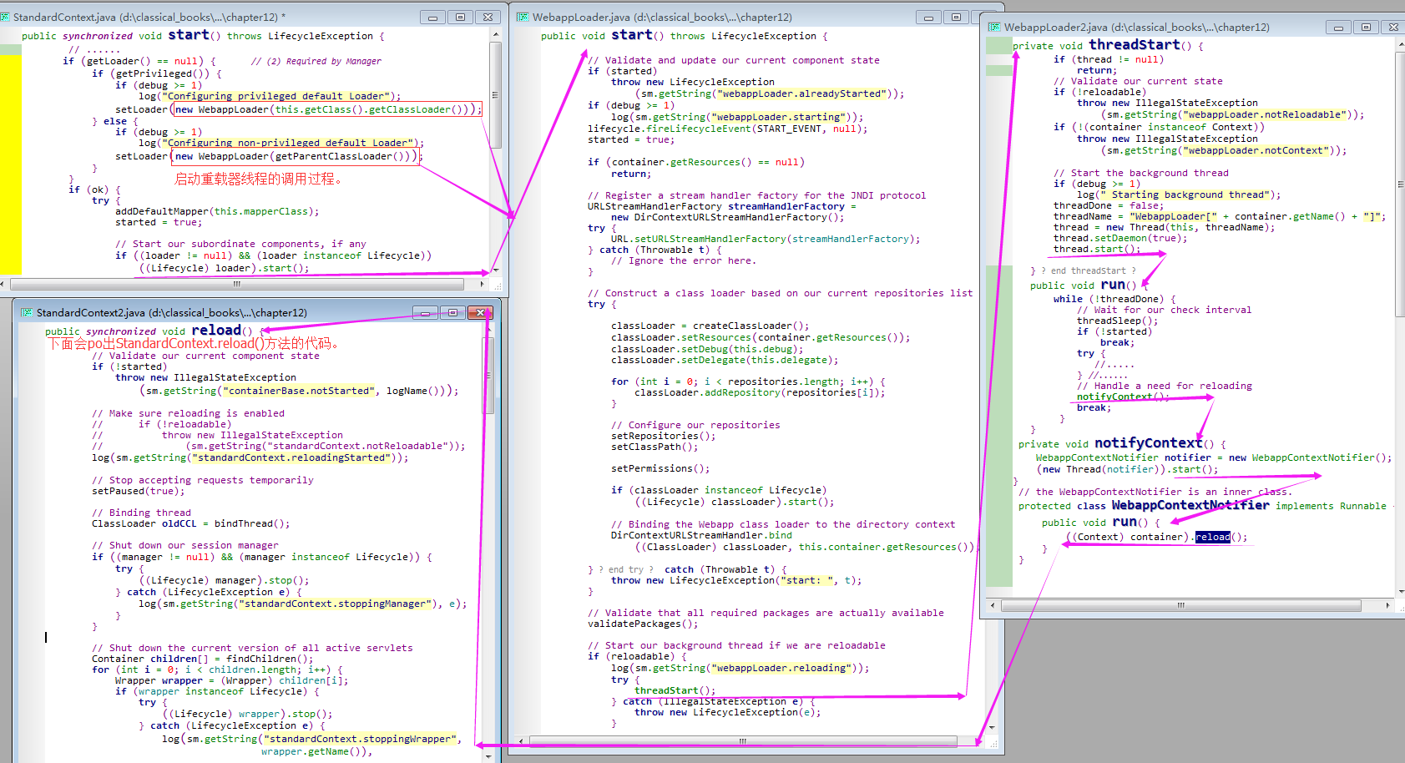Click WebappLoader2.java horizontal scrollbar thumb
This screenshot has width=1405, height=763.
(1180, 605)
